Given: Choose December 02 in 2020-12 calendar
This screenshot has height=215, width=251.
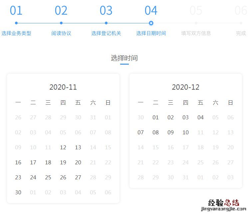Looking at the screenshot, I should pyautogui.click(x=170, y=117).
